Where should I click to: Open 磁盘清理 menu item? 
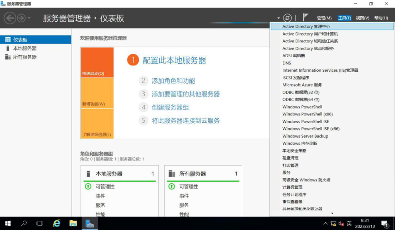tap(332, 158)
